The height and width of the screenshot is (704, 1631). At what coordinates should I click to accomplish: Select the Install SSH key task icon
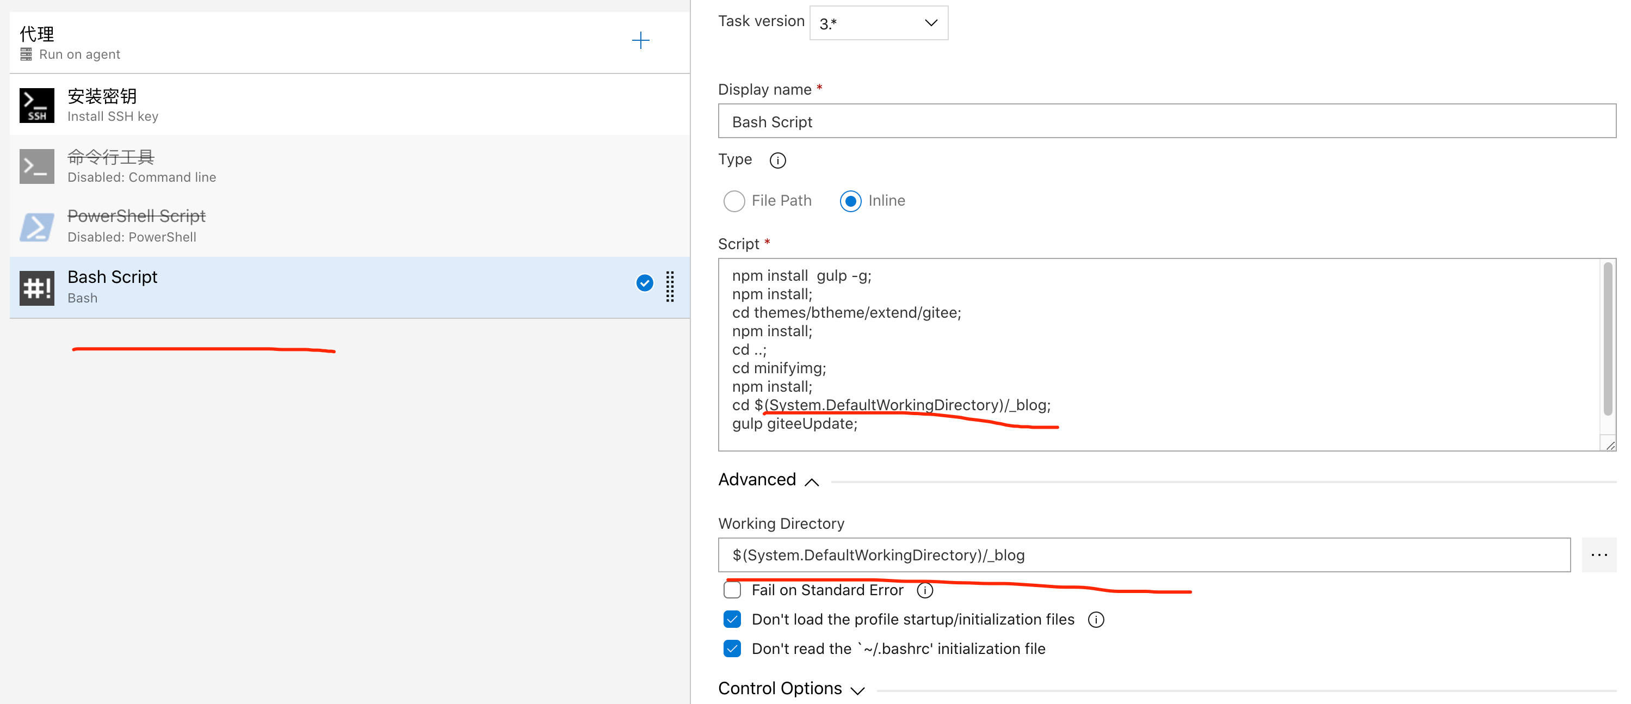[37, 105]
